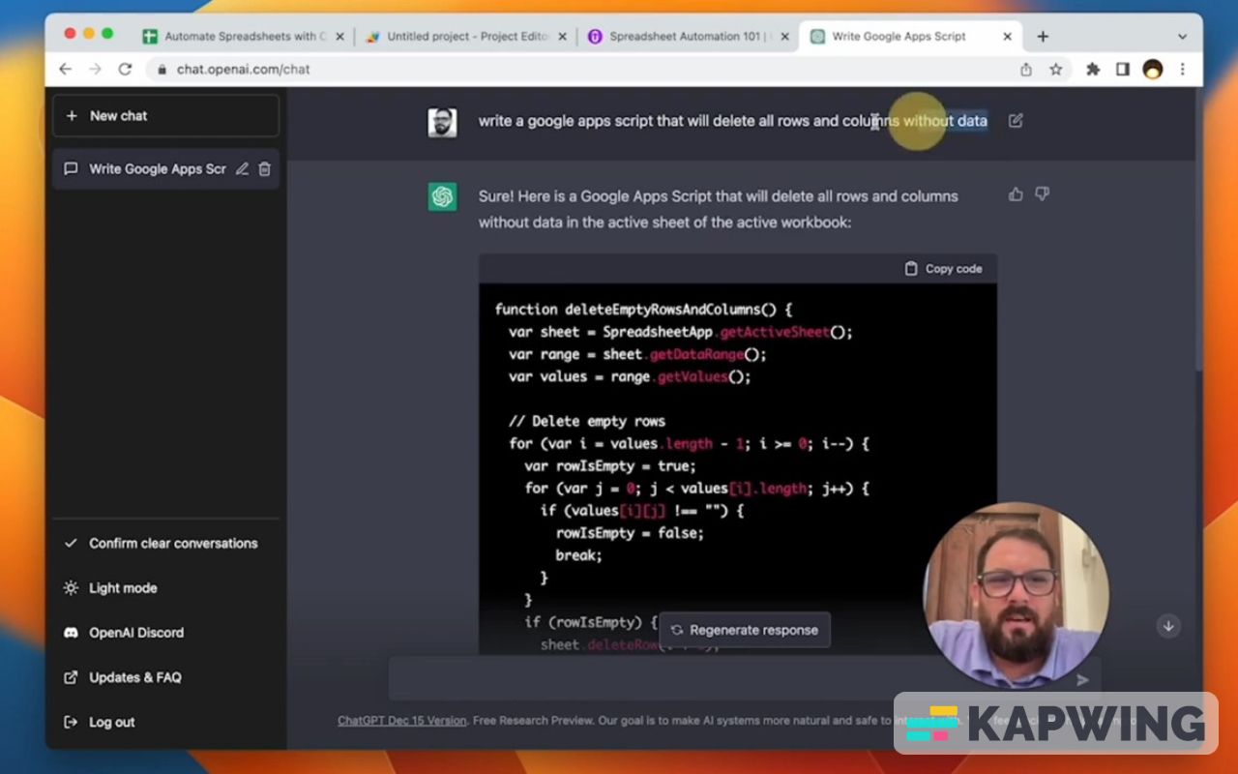Rename conversation with the pencil icon

point(242,168)
